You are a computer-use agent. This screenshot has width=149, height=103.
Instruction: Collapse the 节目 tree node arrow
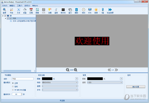tap(5, 18)
